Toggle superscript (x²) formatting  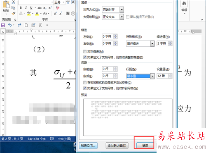[50, 8]
